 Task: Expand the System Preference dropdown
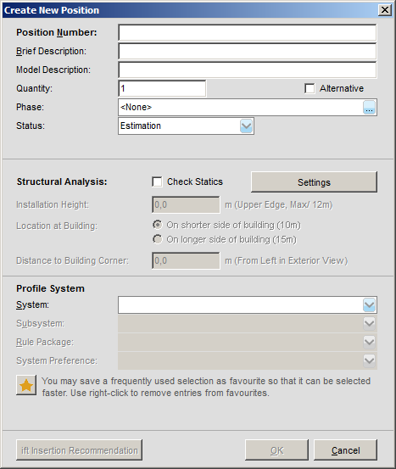(x=369, y=360)
